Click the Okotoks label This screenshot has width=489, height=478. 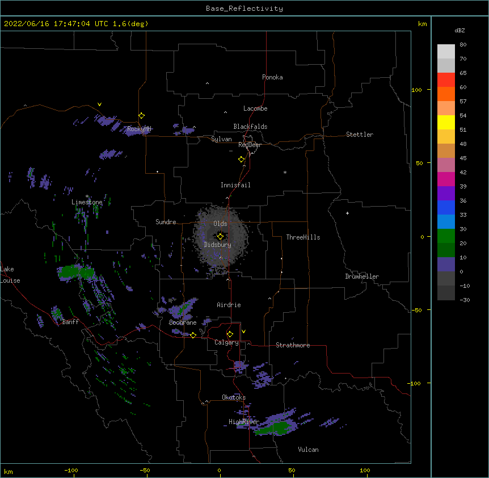[x=234, y=397]
